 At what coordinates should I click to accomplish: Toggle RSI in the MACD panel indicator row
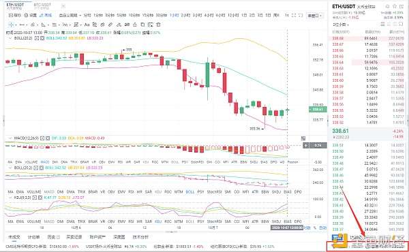point(120,162)
